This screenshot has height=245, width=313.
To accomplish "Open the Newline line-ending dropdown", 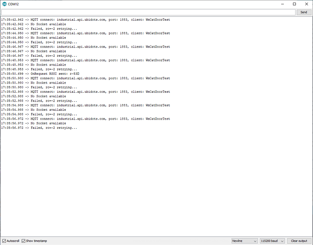I will pyautogui.click(x=244, y=241).
